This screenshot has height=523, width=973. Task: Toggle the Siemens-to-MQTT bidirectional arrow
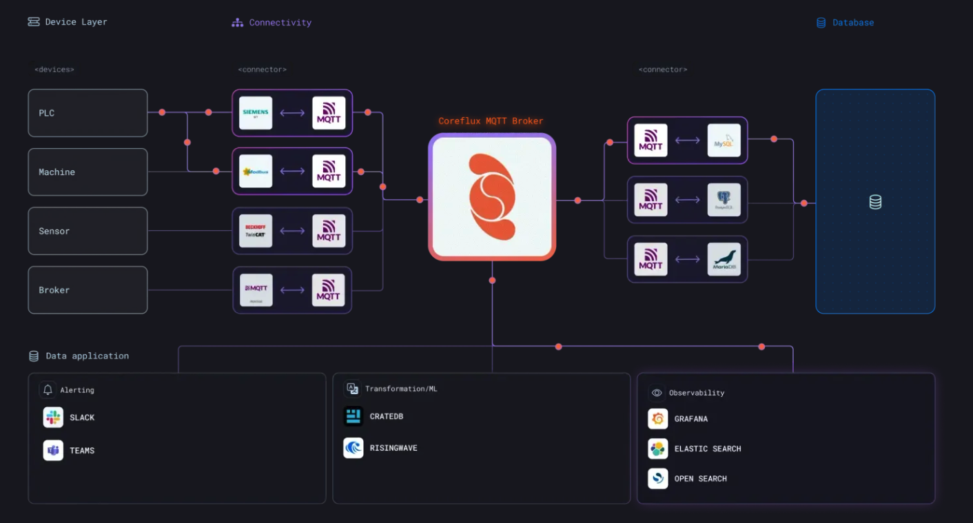click(292, 112)
